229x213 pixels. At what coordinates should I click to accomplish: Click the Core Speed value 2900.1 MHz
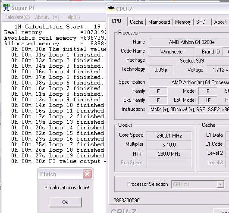click(169, 136)
